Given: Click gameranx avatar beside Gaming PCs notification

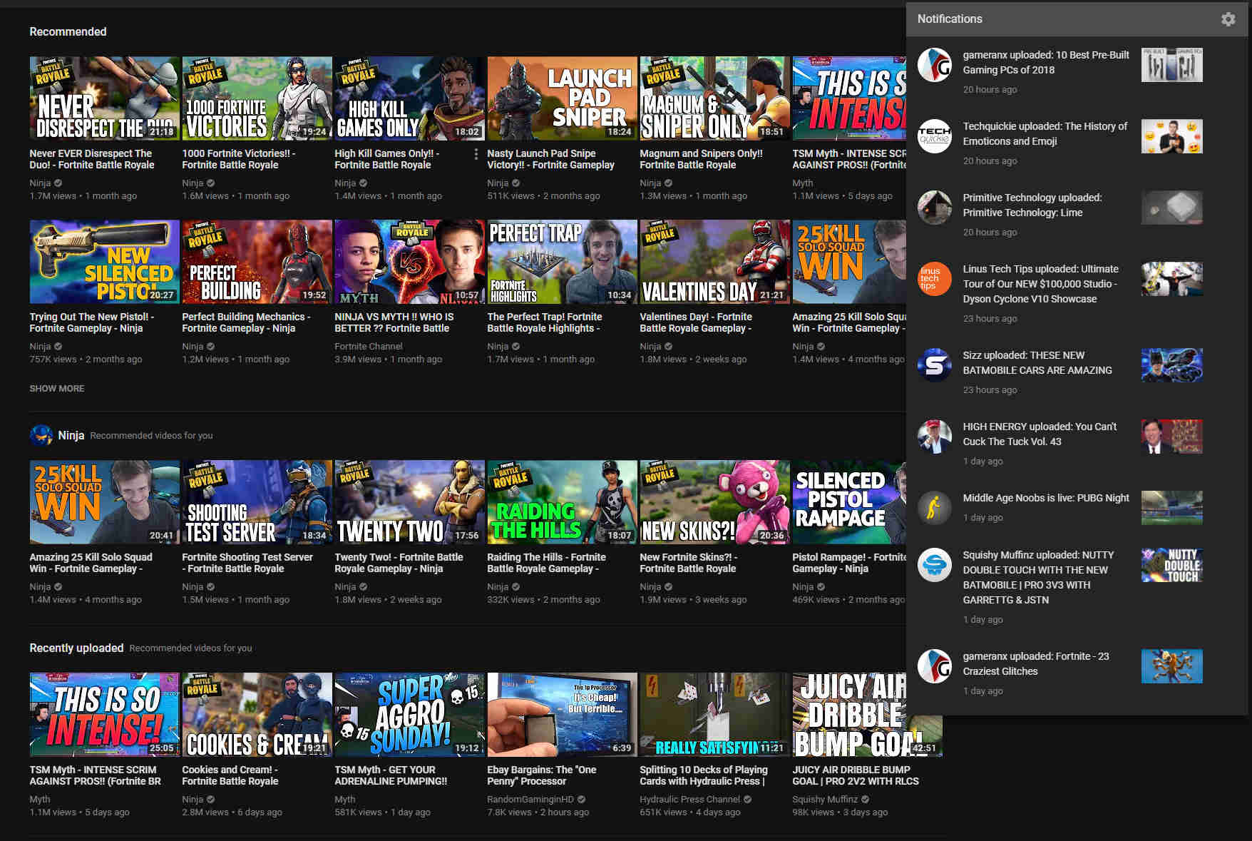Looking at the screenshot, I should [934, 65].
